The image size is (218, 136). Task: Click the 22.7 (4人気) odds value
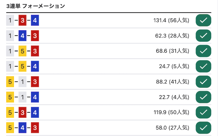174,97
